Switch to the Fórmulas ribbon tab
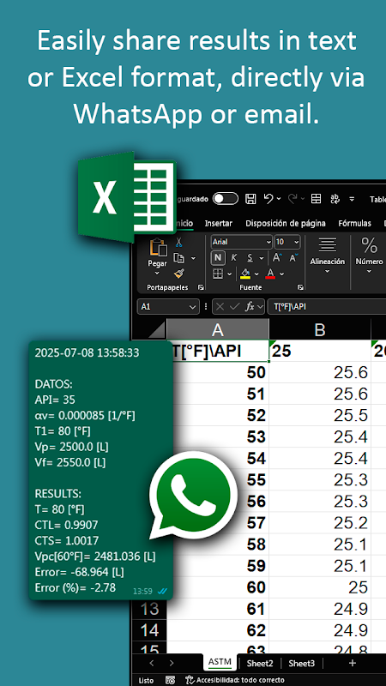 [354, 223]
